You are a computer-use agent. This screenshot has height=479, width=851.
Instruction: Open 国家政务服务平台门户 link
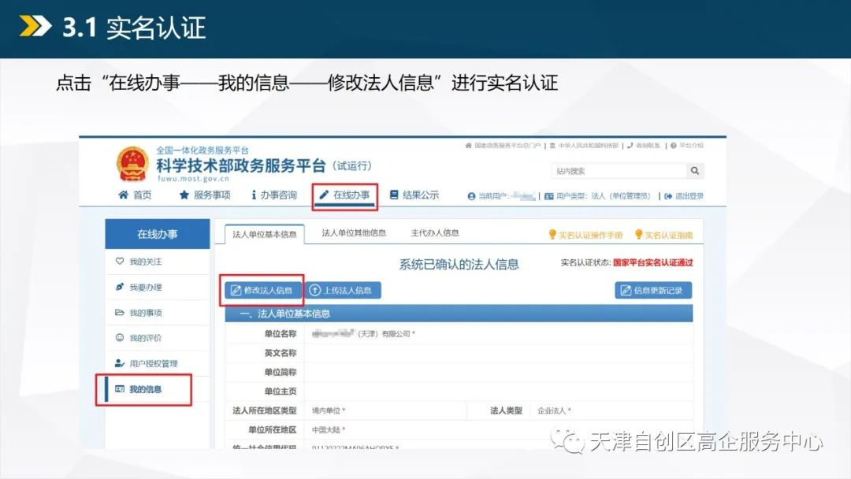[x=507, y=146]
